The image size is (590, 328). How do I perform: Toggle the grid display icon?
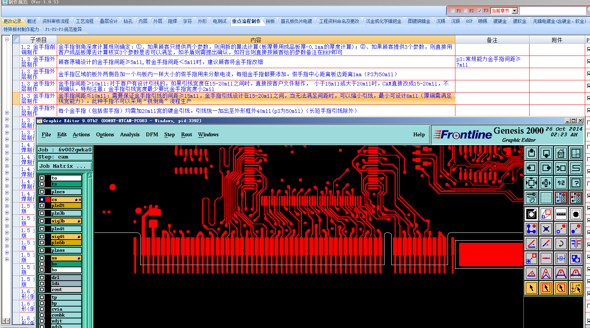546,198
